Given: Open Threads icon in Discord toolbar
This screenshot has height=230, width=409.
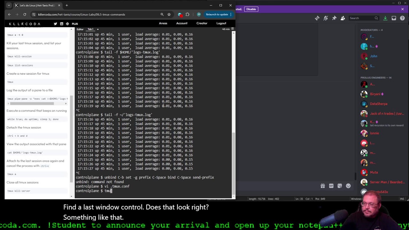Looking at the screenshot, I should tap(317, 18).
